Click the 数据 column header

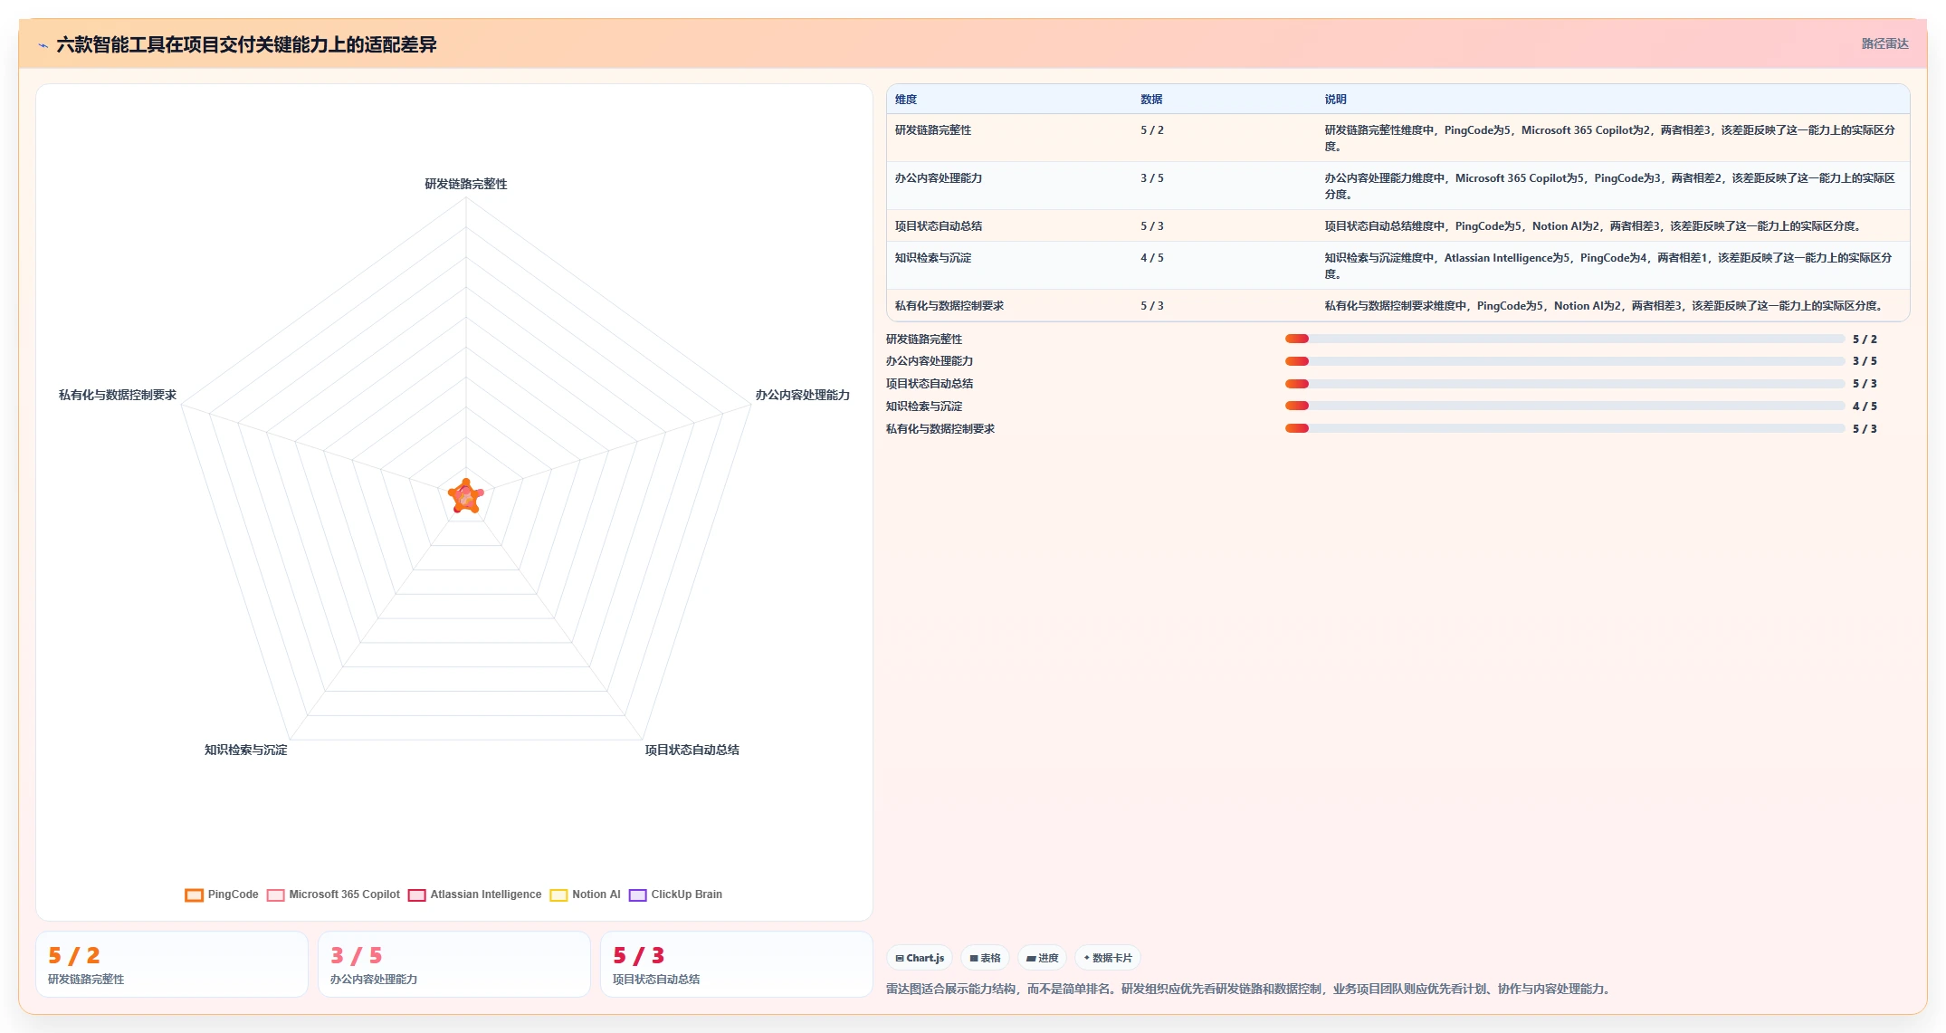pyautogui.click(x=1151, y=100)
